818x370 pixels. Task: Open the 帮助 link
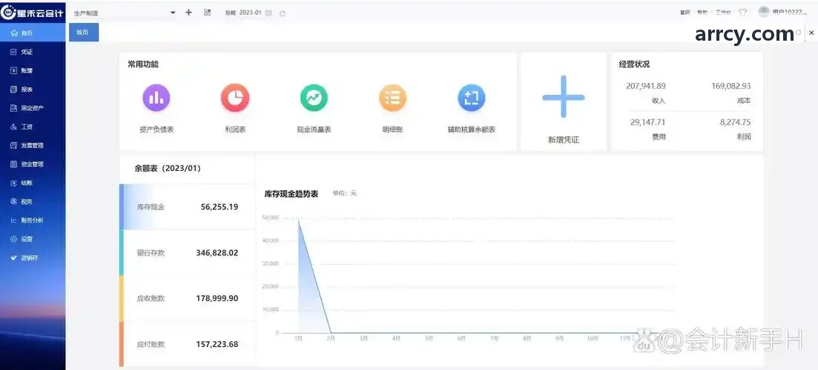coord(702,13)
